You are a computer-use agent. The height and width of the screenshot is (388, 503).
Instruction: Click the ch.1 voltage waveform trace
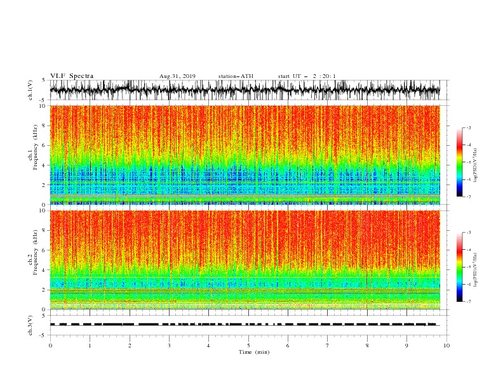click(245, 90)
